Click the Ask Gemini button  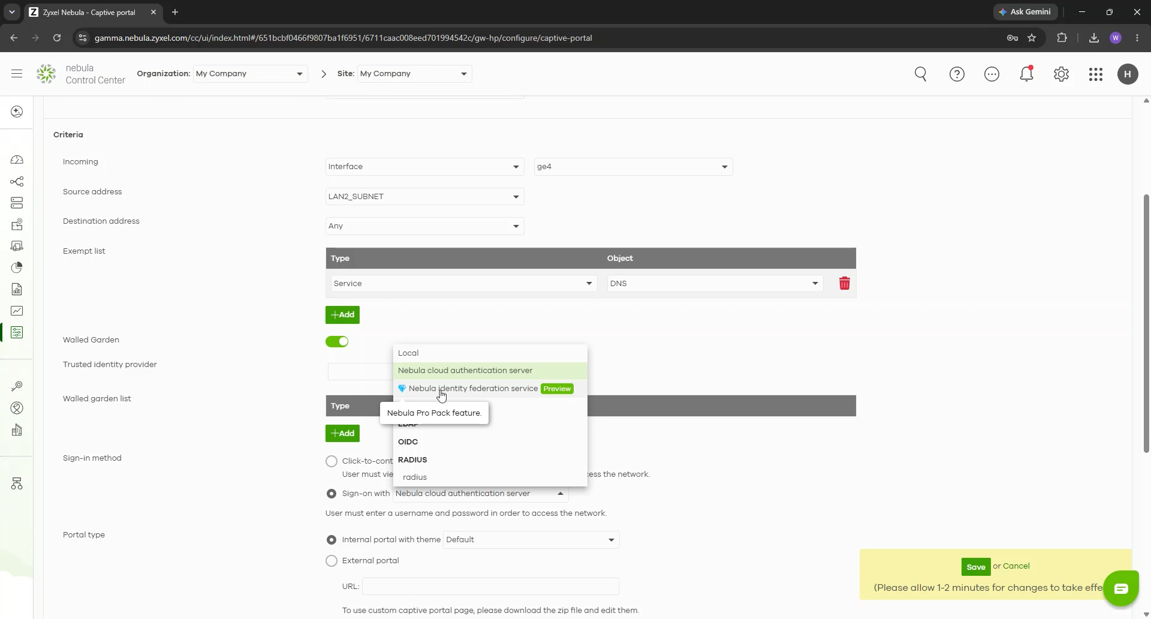1026,12
